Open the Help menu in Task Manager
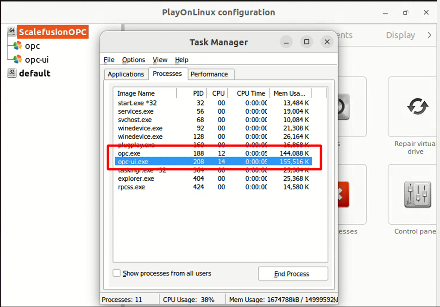Viewport: 440px width, 307px height. pyautogui.click(x=182, y=60)
